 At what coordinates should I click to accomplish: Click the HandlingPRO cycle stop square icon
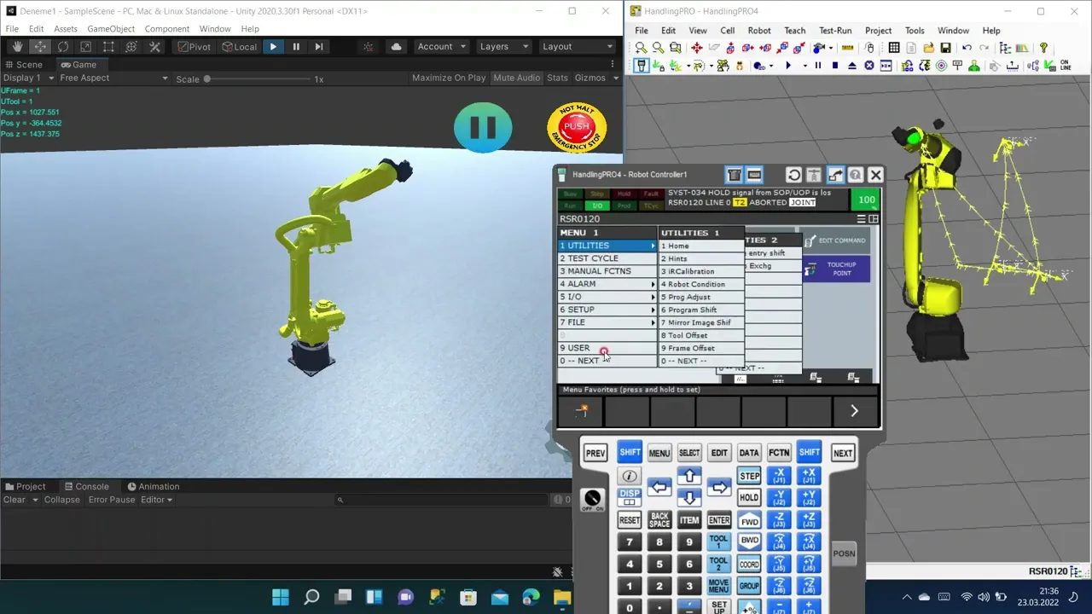(834, 66)
